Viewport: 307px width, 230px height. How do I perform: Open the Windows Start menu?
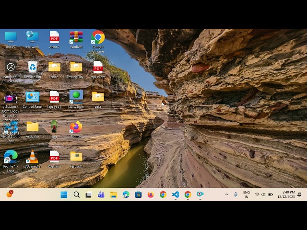click(x=64, y=195)
